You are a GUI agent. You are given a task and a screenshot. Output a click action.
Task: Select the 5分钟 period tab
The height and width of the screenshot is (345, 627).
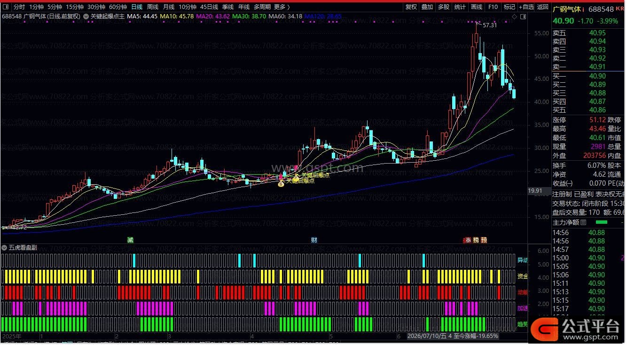click(55, 7)
